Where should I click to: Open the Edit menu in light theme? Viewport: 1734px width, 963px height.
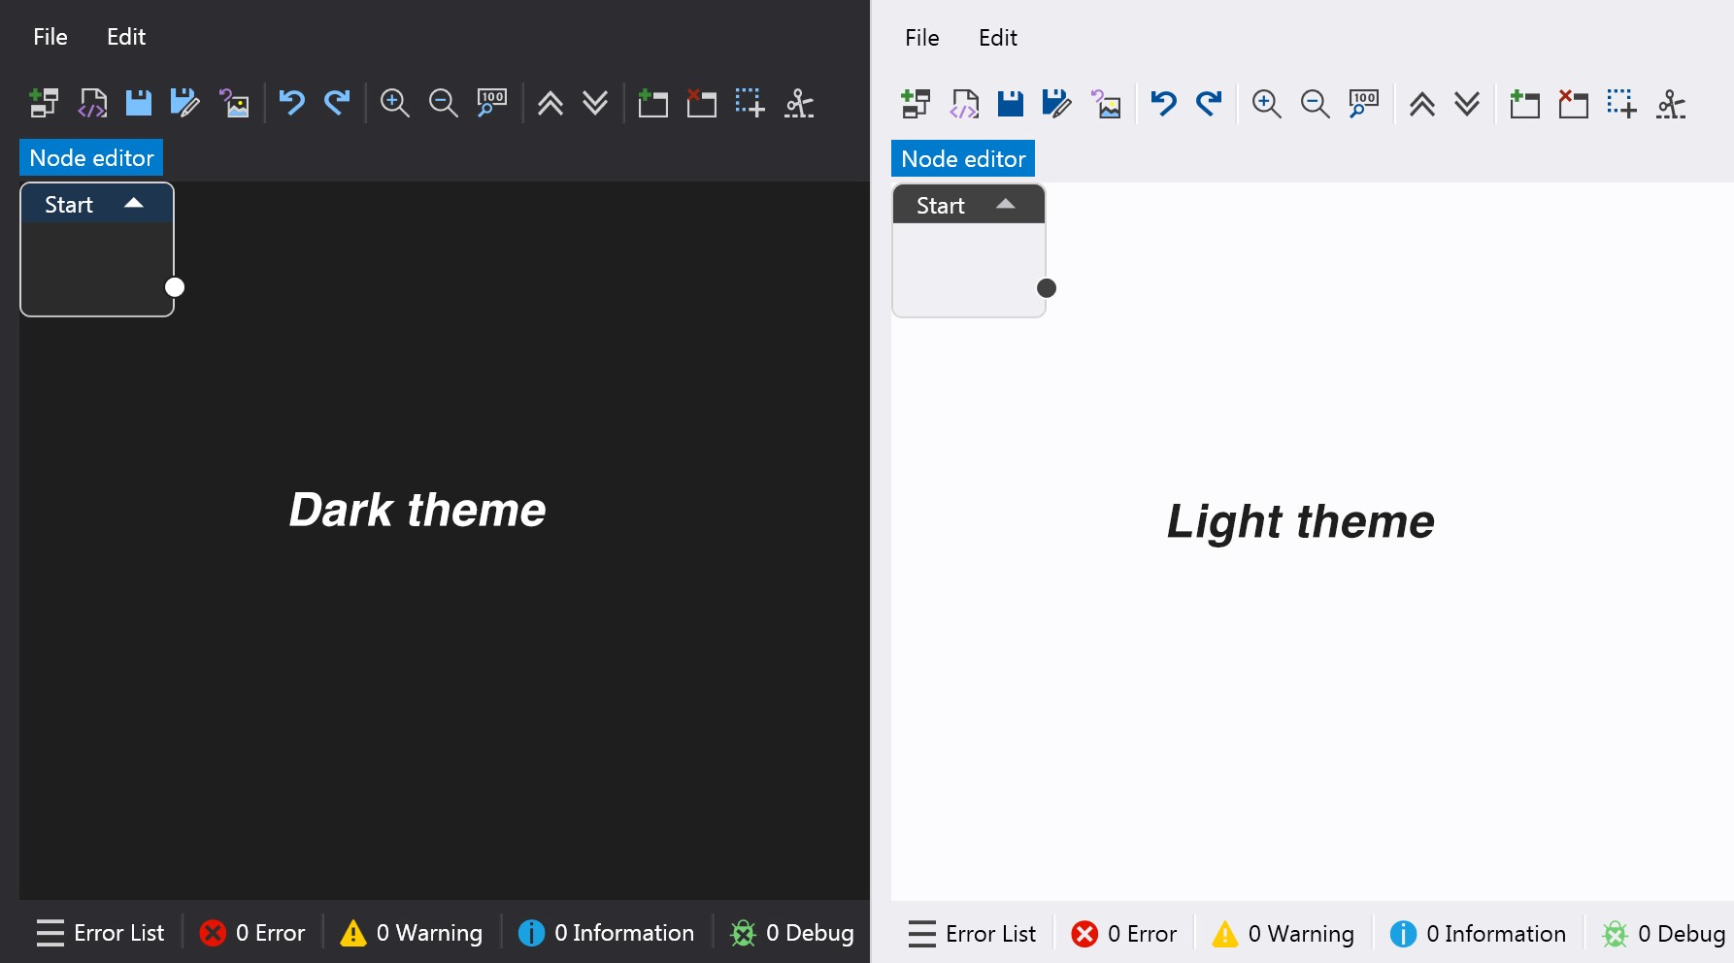click(x=998, y=38)
